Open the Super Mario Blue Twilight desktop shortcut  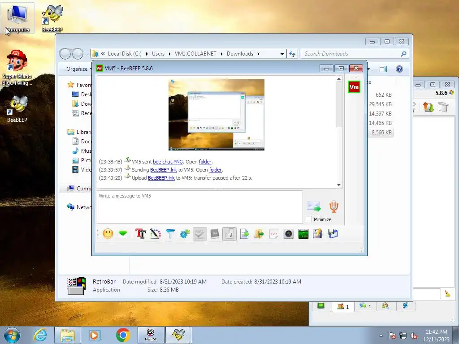pyautogui.click(x=17, y=68)
